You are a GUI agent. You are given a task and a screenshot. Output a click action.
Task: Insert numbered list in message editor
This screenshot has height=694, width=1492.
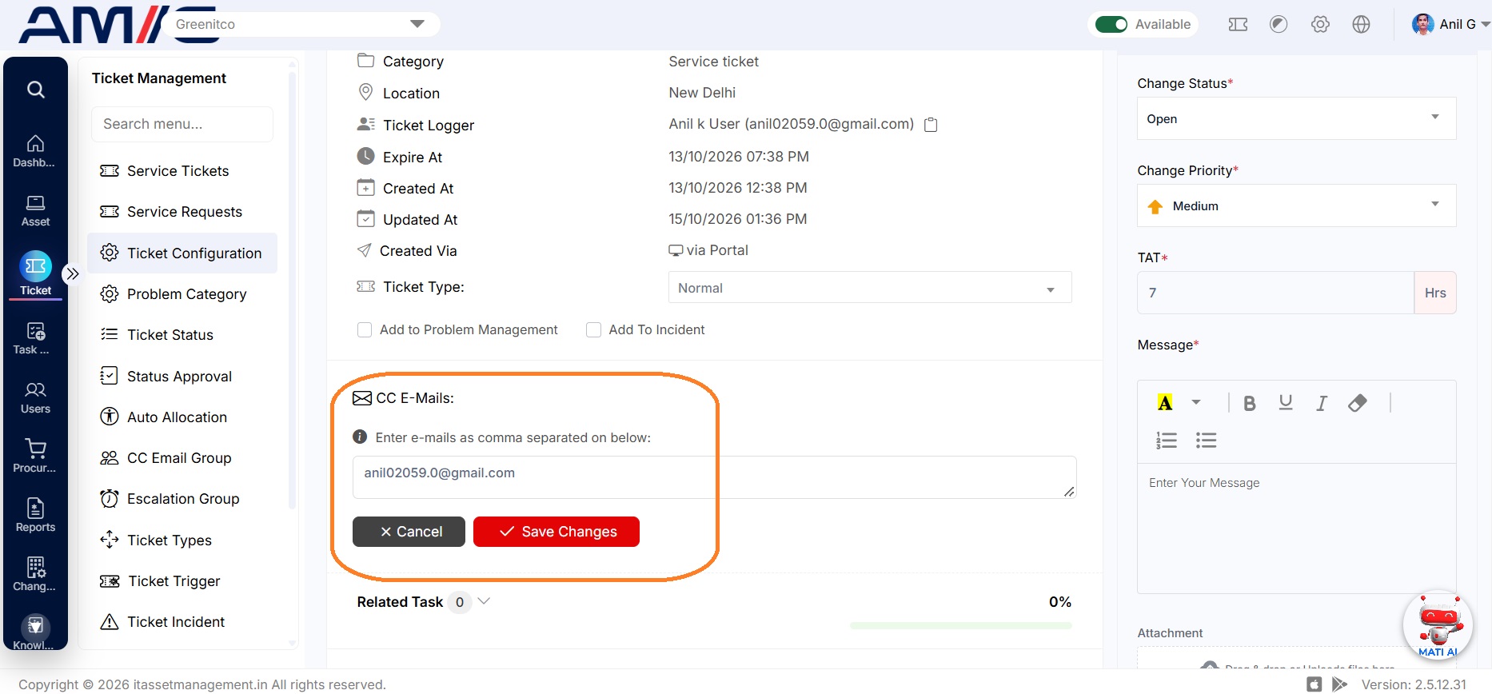1167,441
